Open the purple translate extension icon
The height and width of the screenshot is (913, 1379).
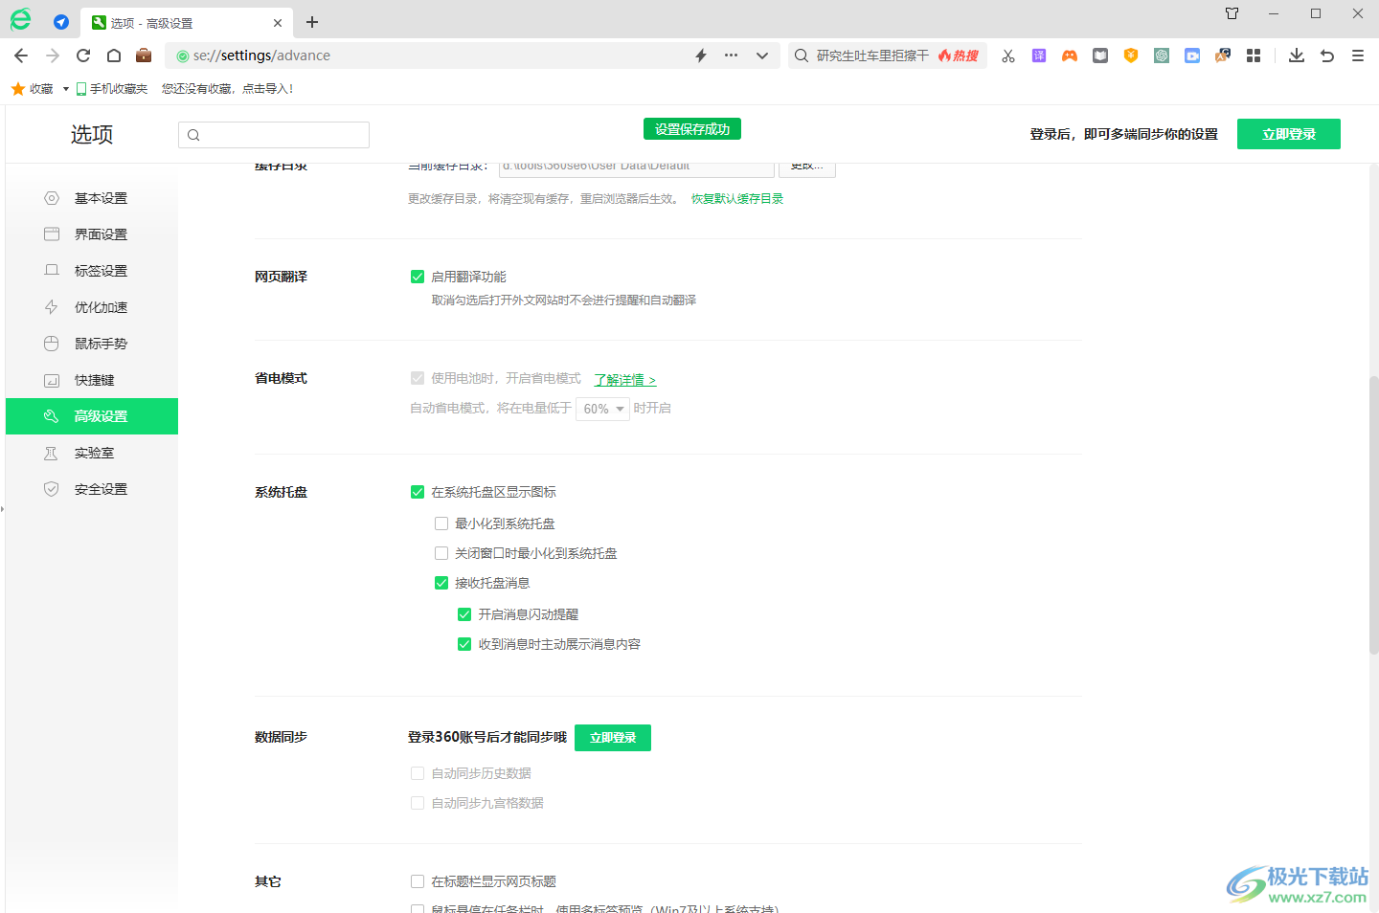[x=1039, y=56]
